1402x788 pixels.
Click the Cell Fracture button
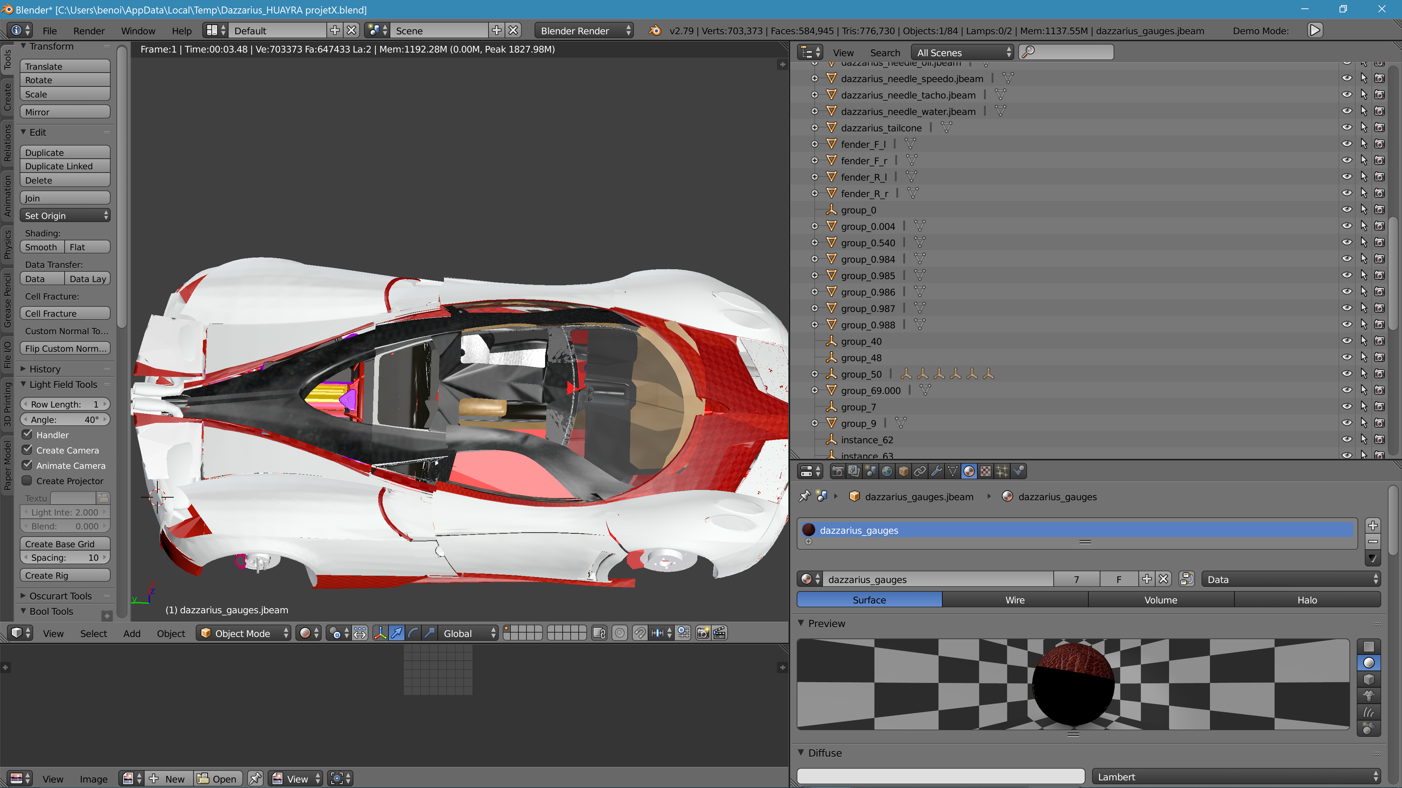click(x=65, y=313)
